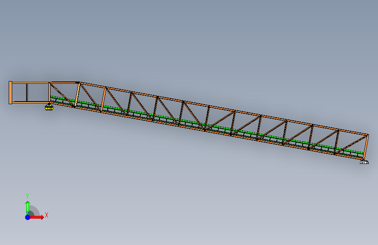
Task: Select the sloped bottom chord of truss
Action: tap(208, 131)
